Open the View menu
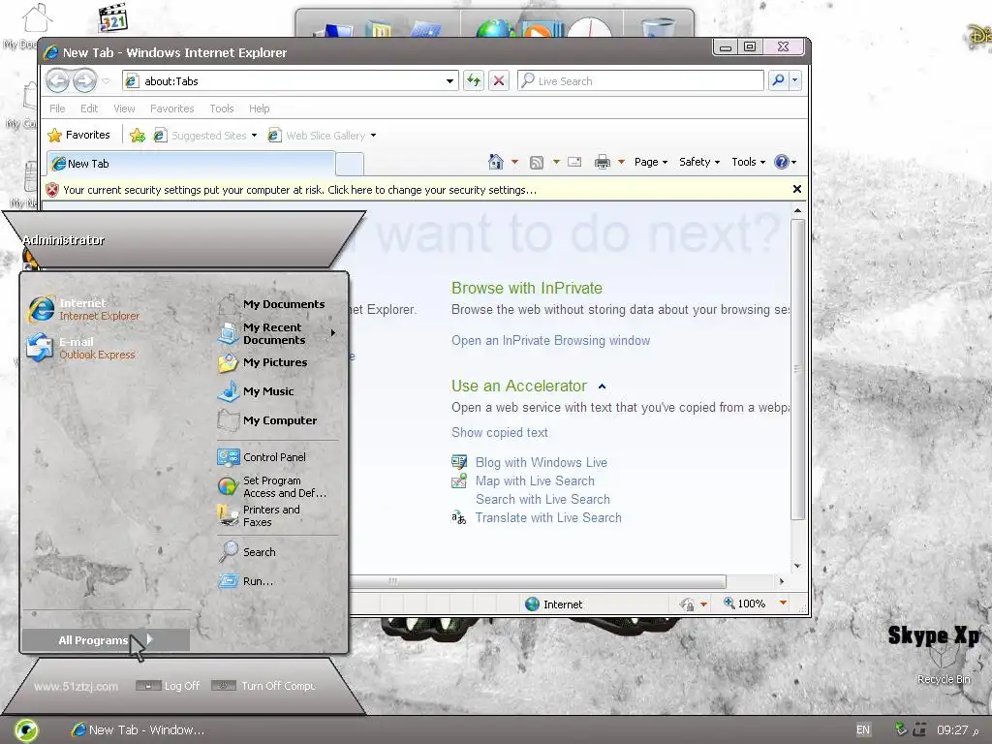The width and height of the screenshot is (992, 744). (x=124, y=108)
